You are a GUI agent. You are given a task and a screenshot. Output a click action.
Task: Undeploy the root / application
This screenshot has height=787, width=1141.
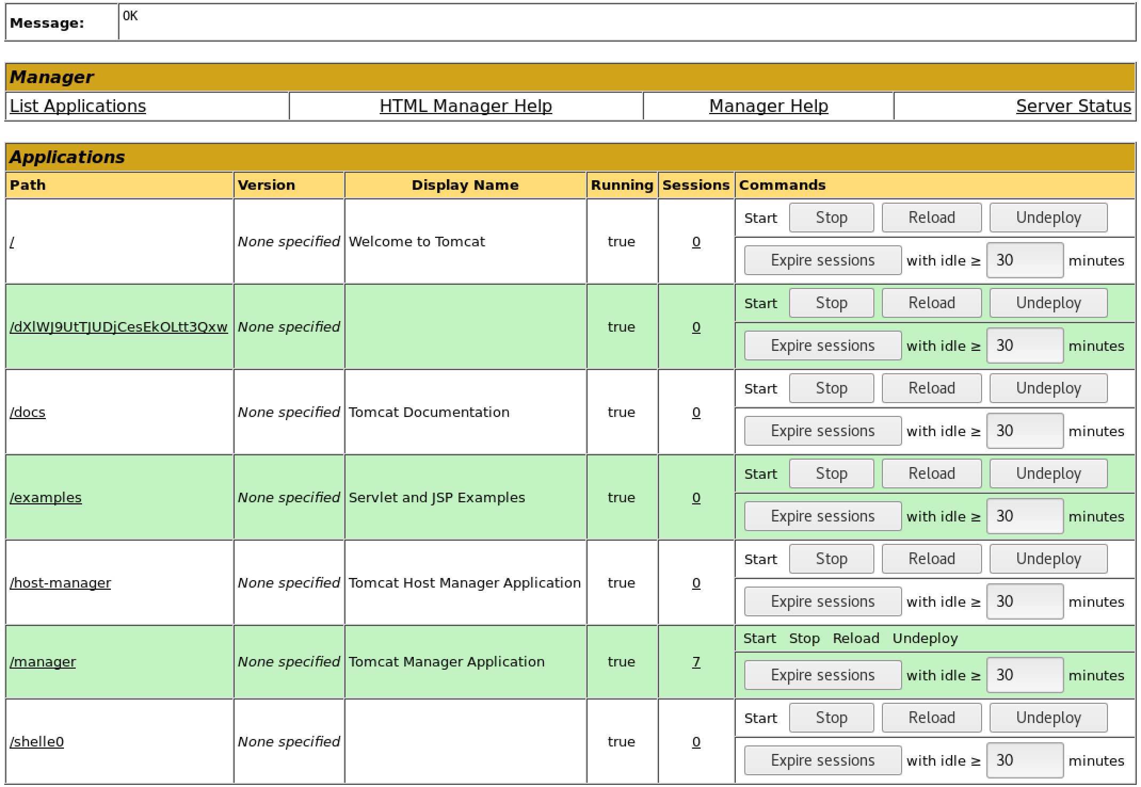[x=1048, y=218]
